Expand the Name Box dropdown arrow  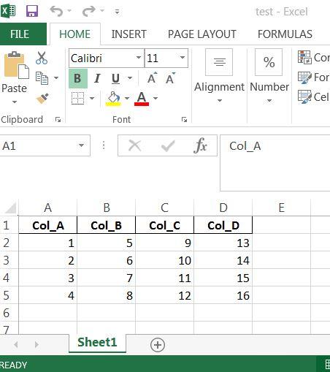coord(81,145)
